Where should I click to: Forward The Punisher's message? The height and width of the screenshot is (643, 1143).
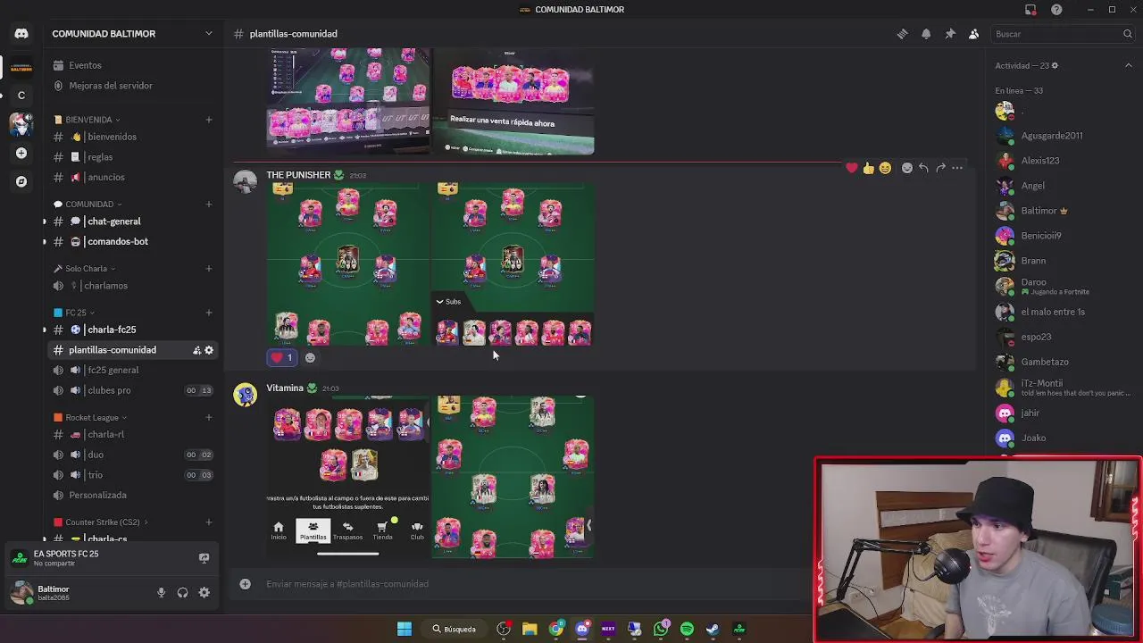[940, 168]
